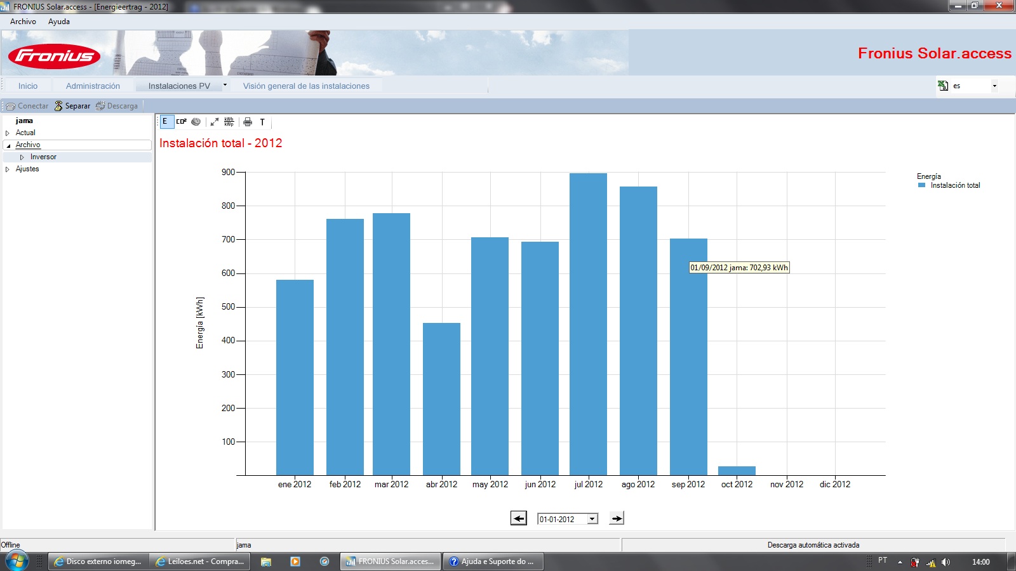Open Visión general de las instalaciones
Viewport: 1016px width, 571px height.
[x=306, y=86]
